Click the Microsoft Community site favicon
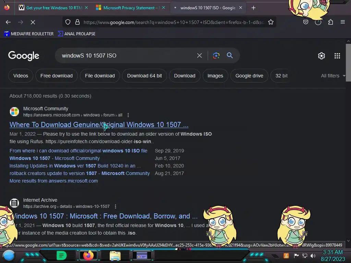Image resolution: width=351 pixels, height=263 pixels. coord(14,112)
